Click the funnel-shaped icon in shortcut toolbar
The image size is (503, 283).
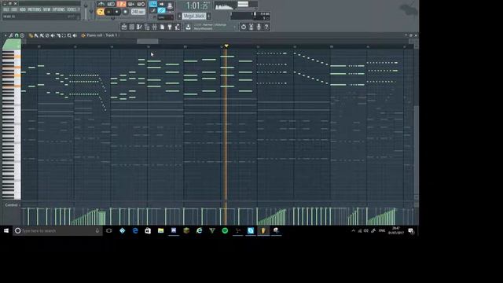pyautogui.click(x=170, y=27)
